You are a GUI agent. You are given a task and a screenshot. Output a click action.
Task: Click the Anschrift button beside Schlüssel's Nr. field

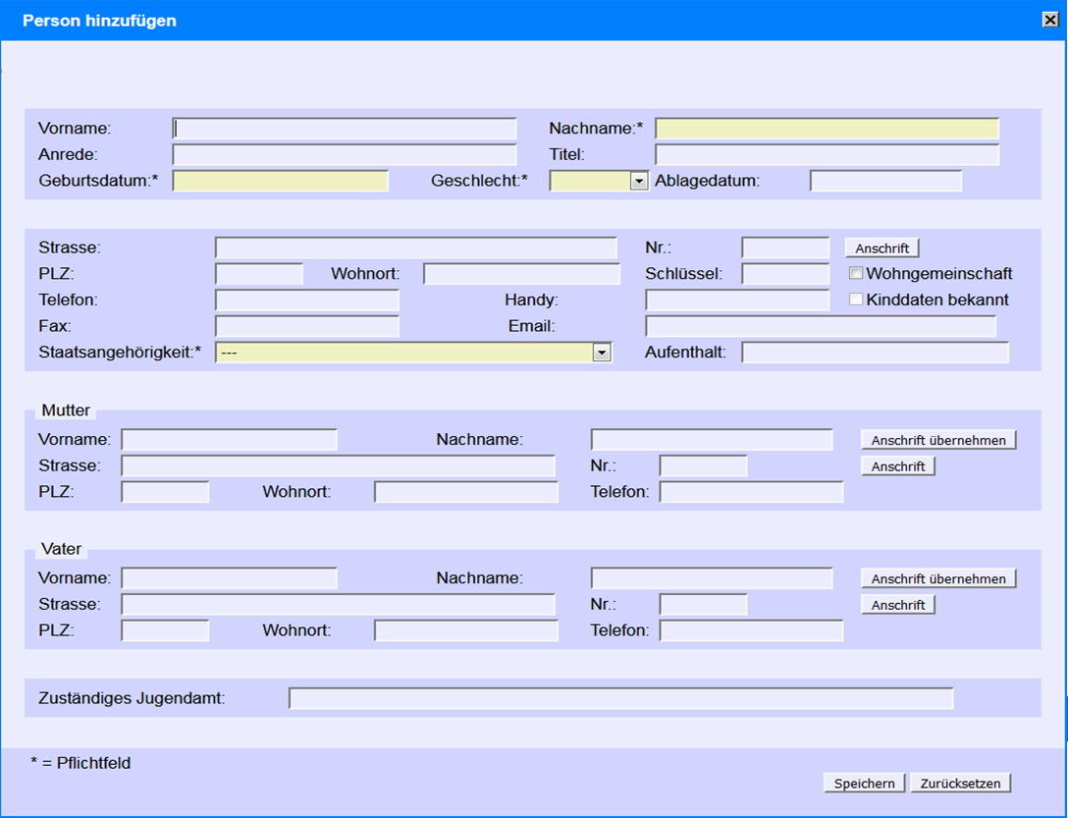point(881,248)
